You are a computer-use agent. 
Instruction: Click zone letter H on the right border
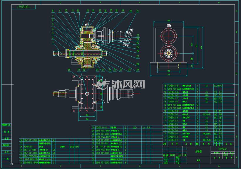(237, 158)
